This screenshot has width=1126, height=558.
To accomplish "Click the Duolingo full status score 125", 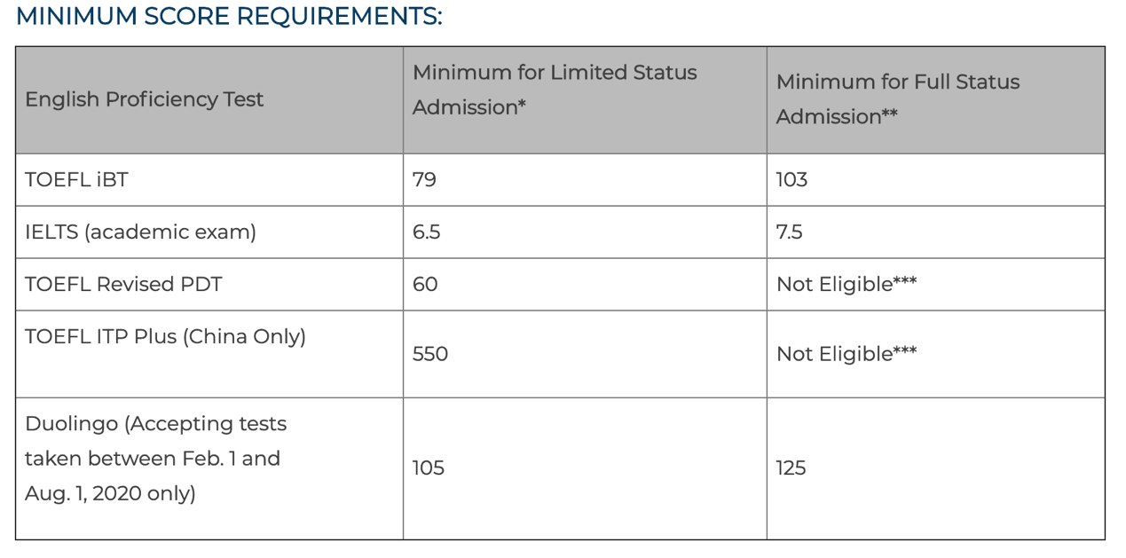I will 791,468.
